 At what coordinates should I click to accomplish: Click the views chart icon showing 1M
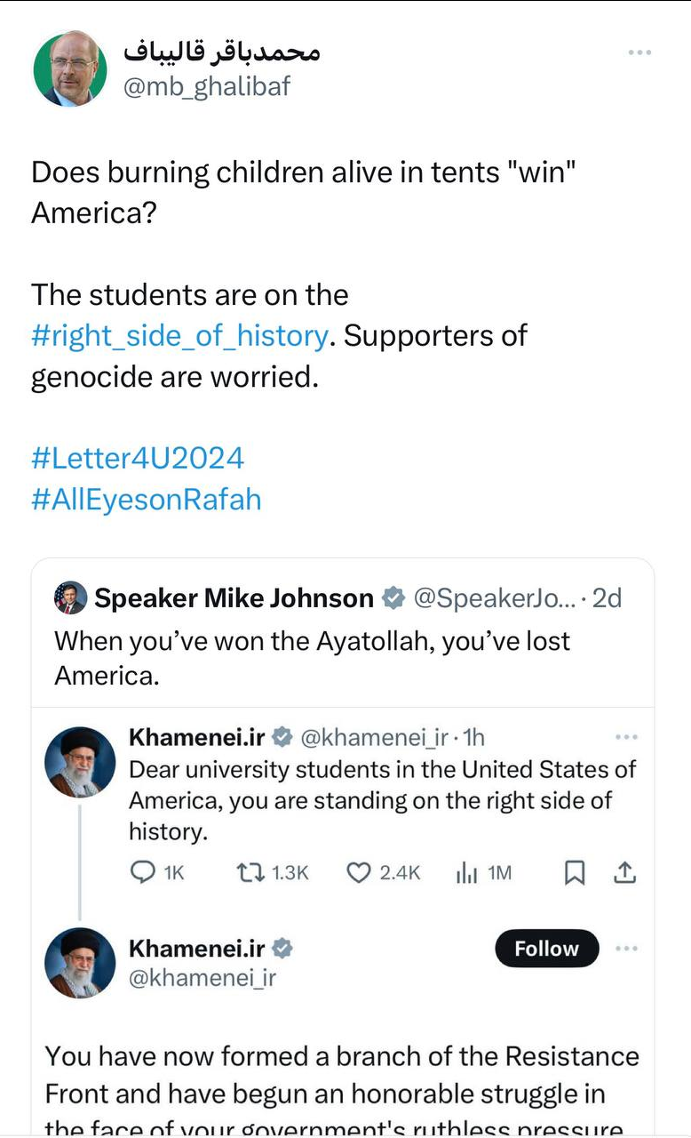coord(467,873)
